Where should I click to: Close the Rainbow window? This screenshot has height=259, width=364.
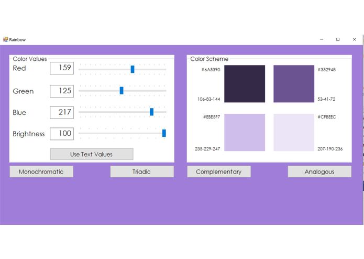pyautogui.click(x=354, y=39)
